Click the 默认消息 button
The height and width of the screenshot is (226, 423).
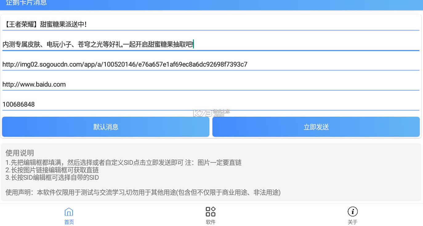click(x=106, y=127)
